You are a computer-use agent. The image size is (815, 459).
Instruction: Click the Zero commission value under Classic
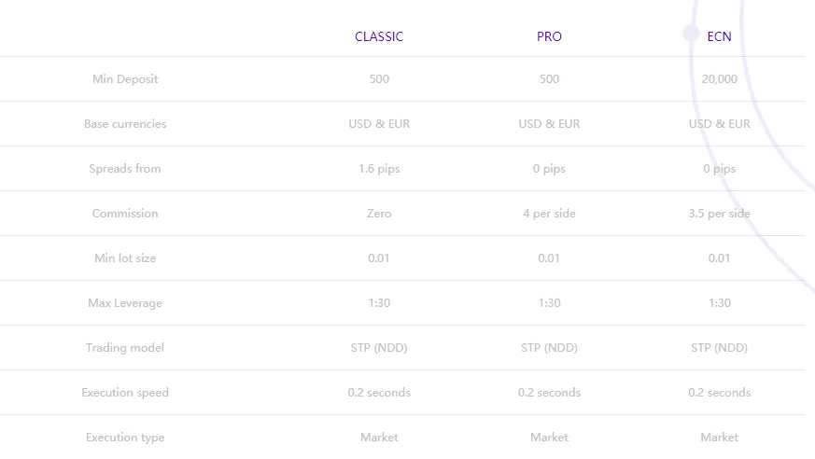tap(379, 214)
